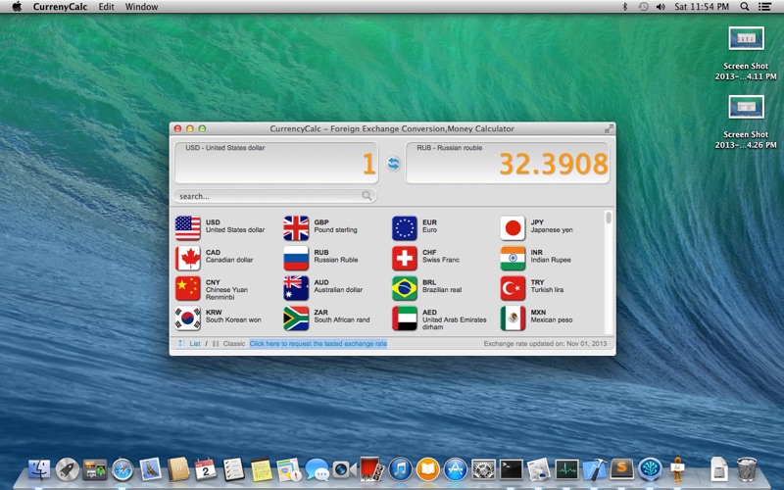Open Terminal from the dock
The height and width of the screenshot is (490, 784).
(511, 469)
